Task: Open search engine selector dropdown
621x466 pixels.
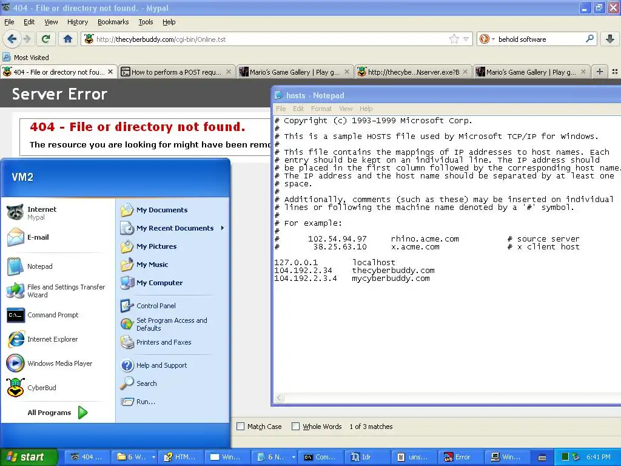Action: [493, 39]
